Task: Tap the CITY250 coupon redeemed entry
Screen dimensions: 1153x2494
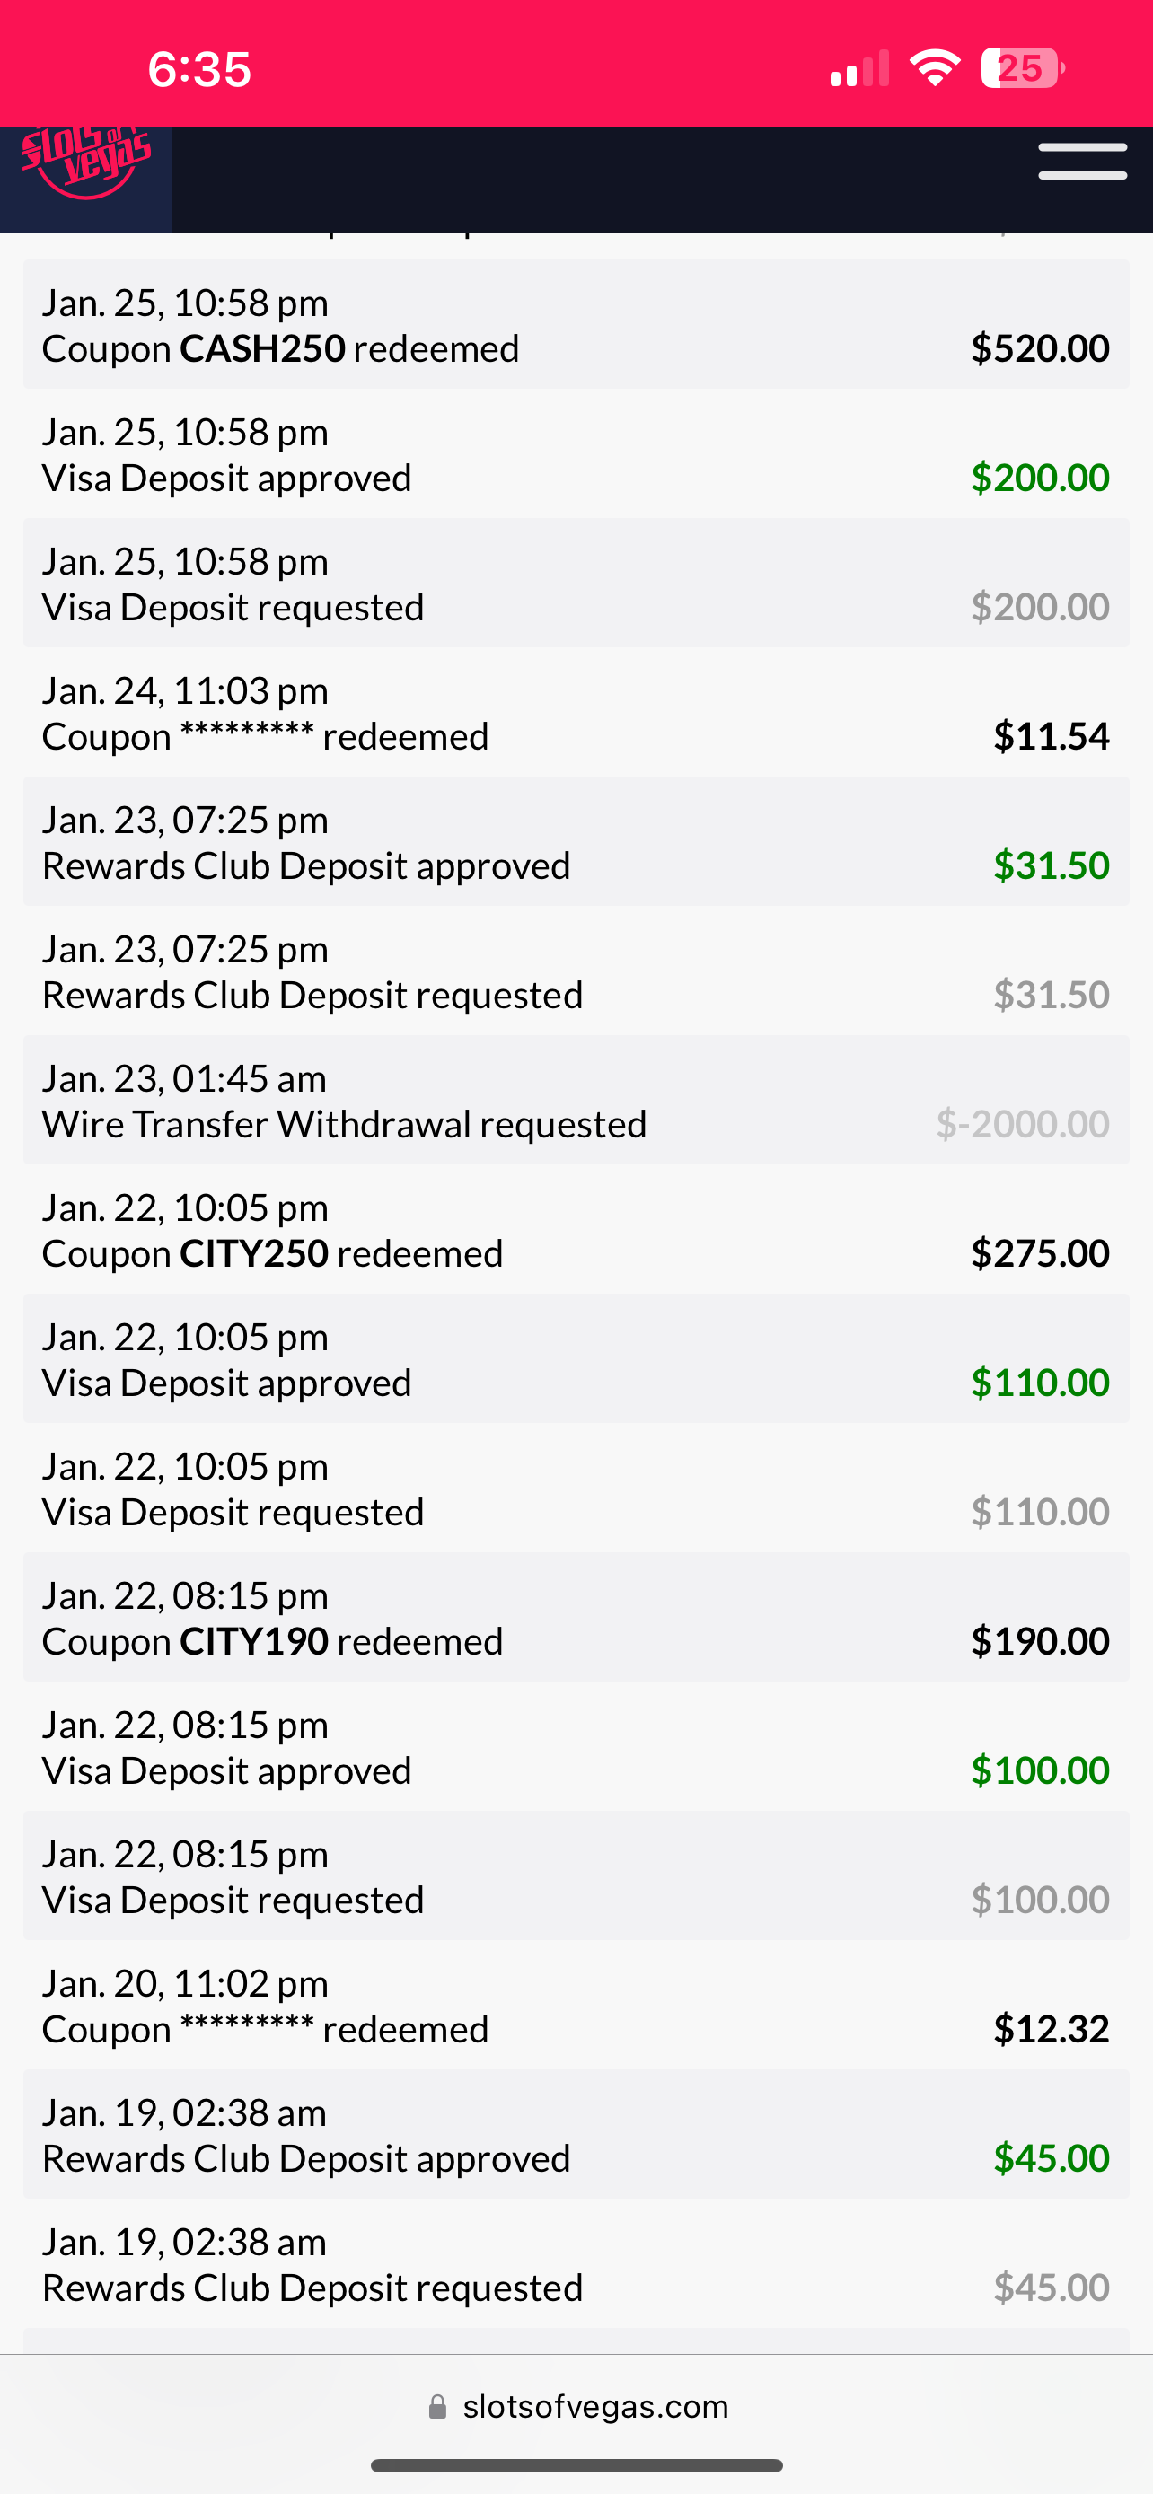Action: [576, 1230]
